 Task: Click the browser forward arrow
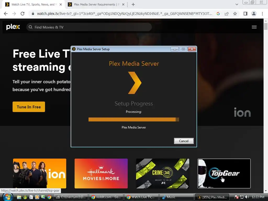point(14,14)
